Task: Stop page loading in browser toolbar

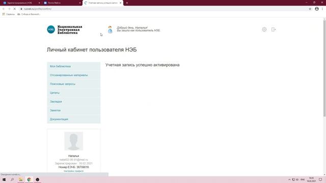Action: click(14, 9)
